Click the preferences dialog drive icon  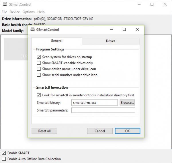tap(32, 29)
